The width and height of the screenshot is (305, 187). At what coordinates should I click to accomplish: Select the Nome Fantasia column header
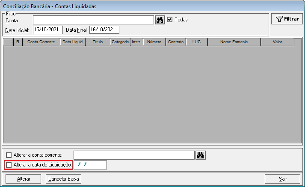234,42
